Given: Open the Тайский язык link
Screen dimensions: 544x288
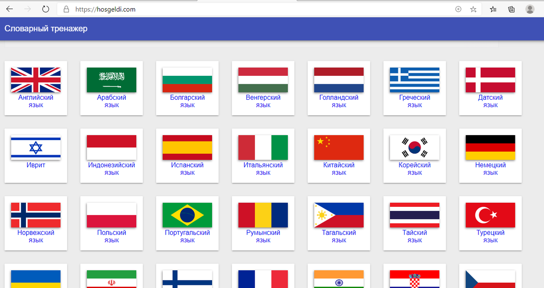Looking at the screenshot, I should (415, 236).
